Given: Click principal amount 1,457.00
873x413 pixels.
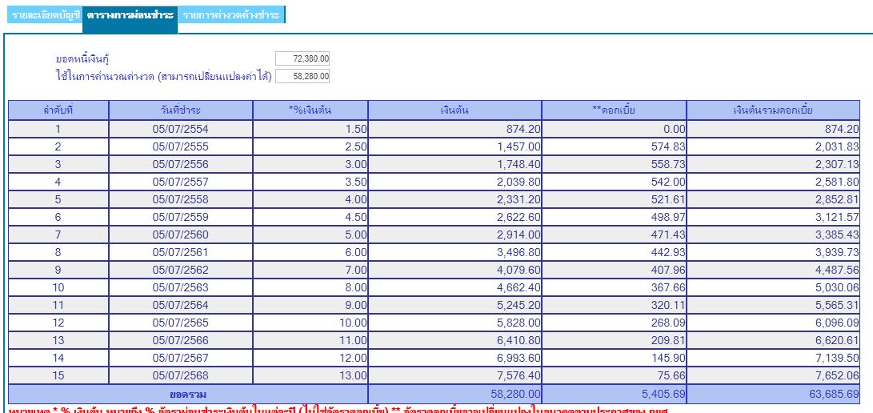Looking at the screenshot, I should click(x=455, y=147).
